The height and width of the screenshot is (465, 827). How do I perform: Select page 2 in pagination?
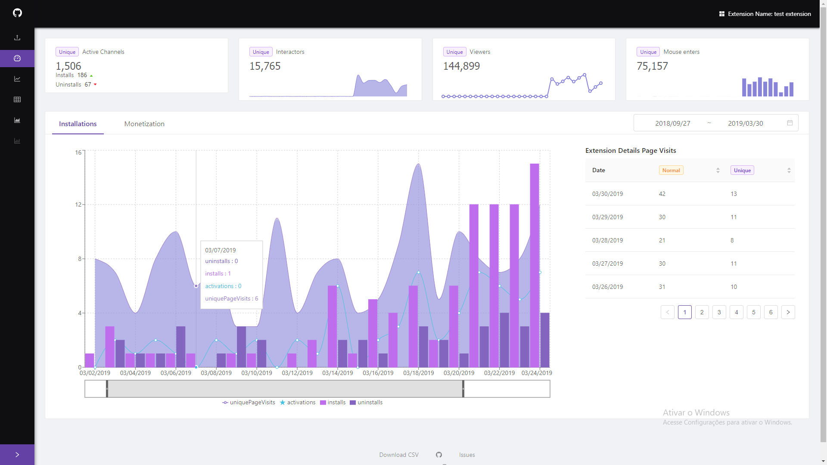[x=702, y=312]
